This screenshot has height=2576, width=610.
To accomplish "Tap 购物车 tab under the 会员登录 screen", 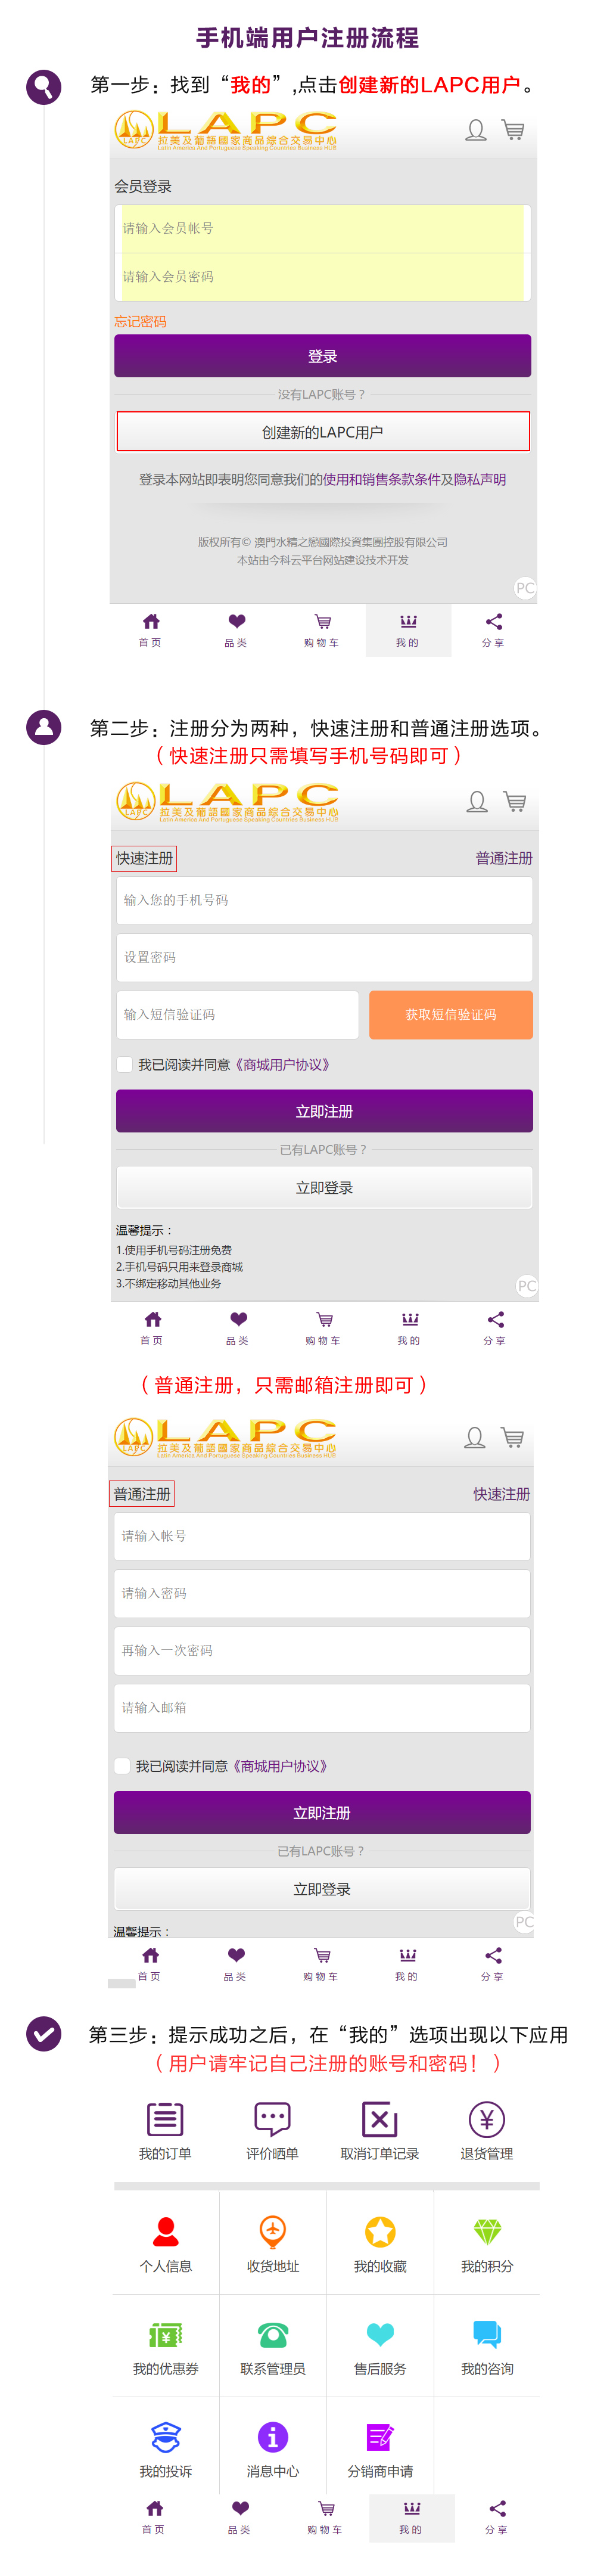I will coord(322,630).
